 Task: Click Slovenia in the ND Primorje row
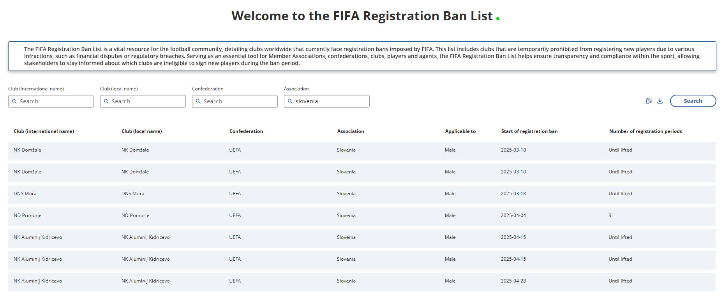[x=346, y=215]
